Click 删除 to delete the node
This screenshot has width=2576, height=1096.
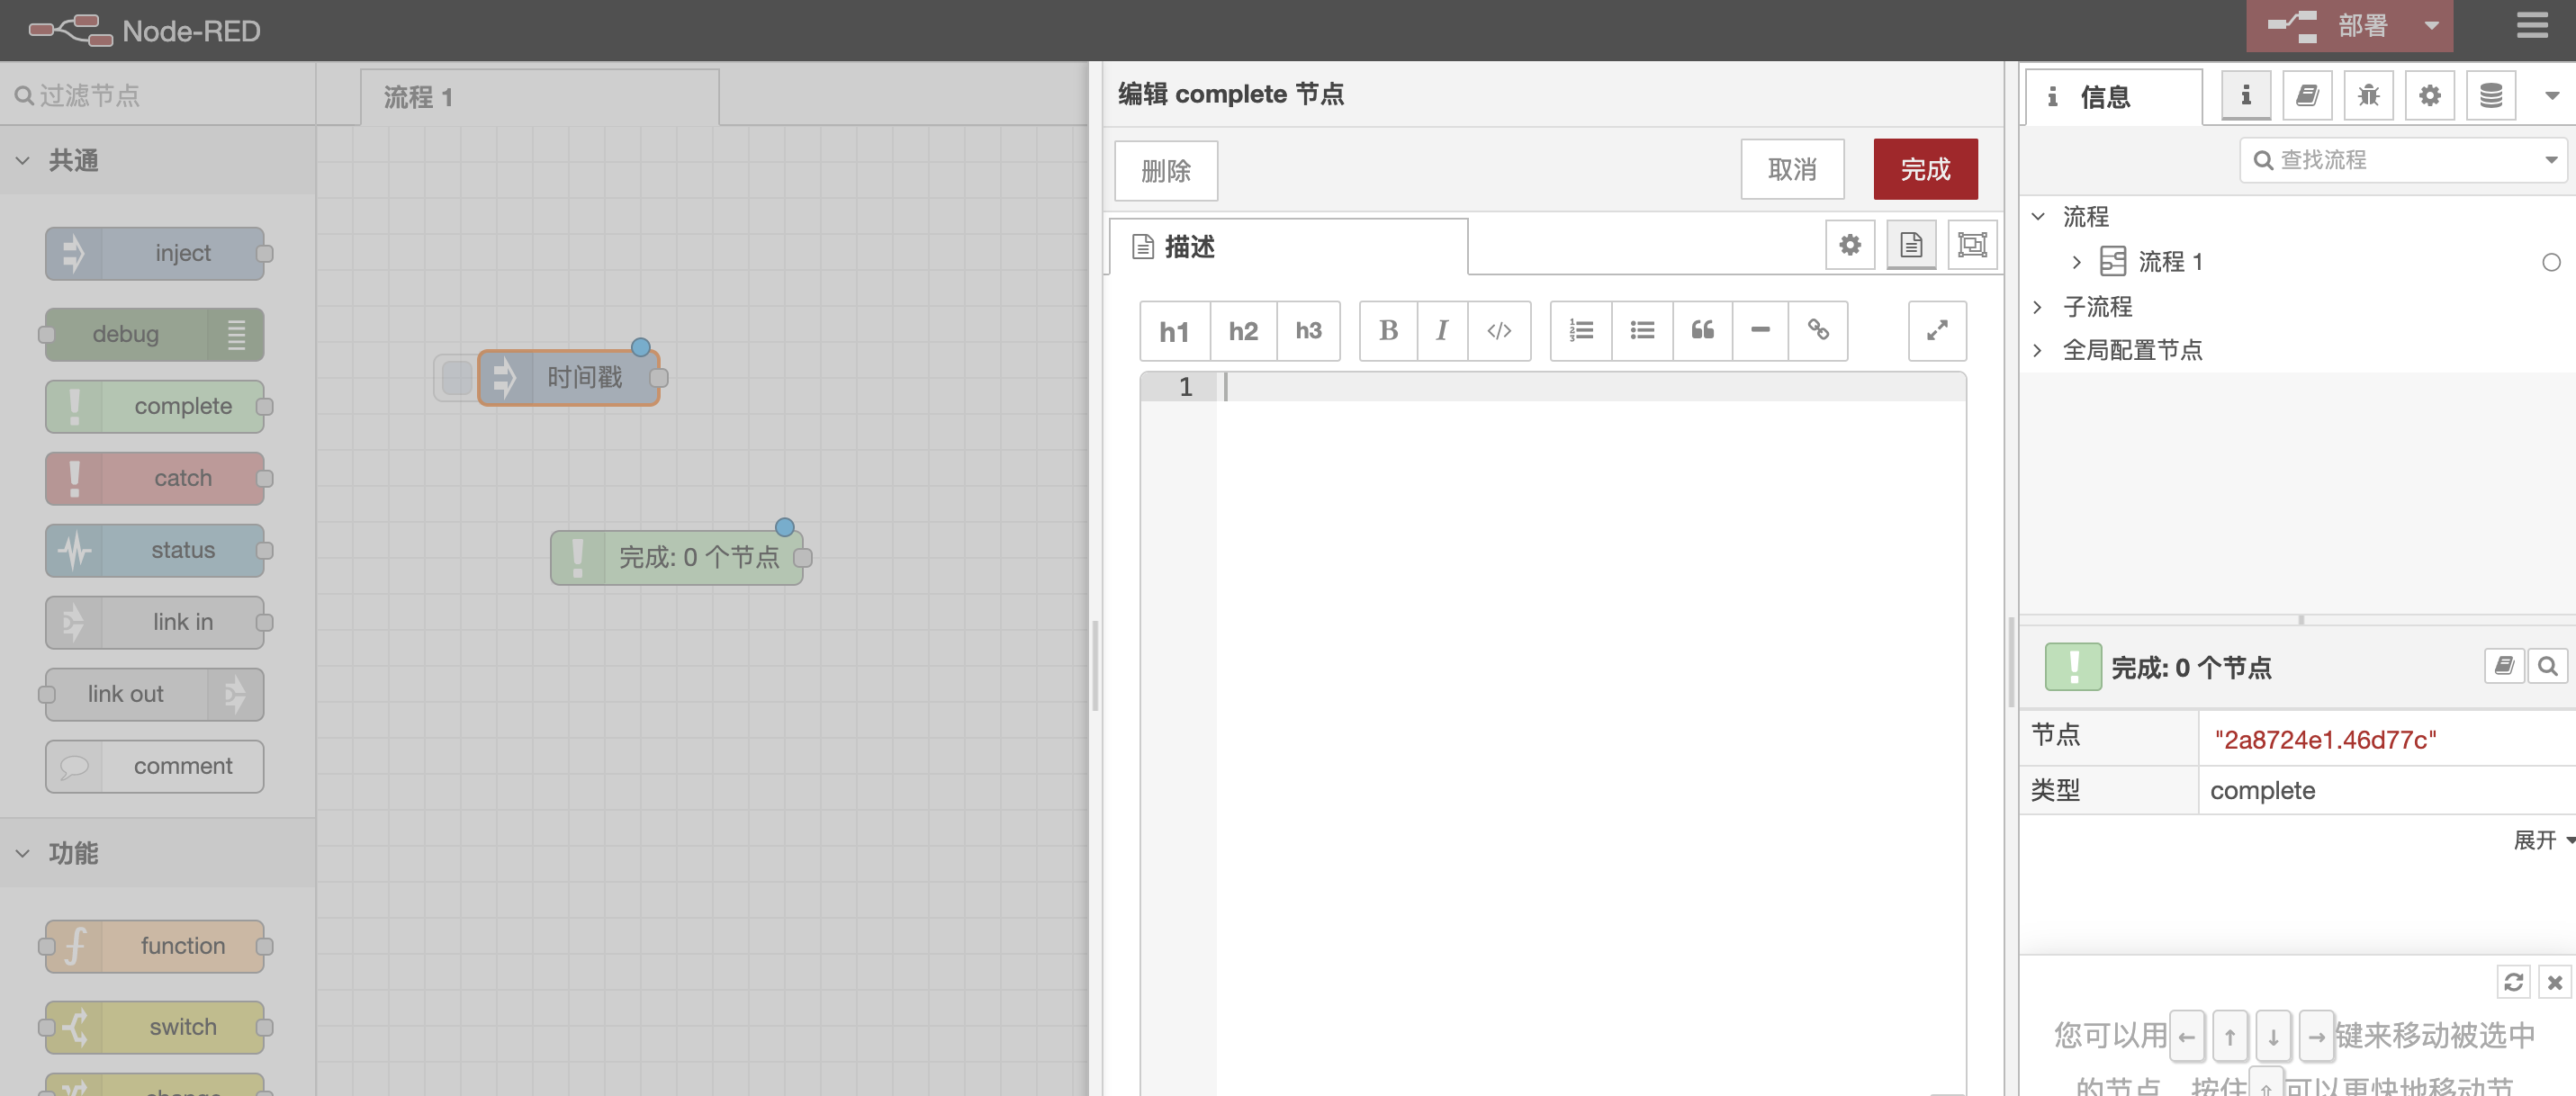1166,171
